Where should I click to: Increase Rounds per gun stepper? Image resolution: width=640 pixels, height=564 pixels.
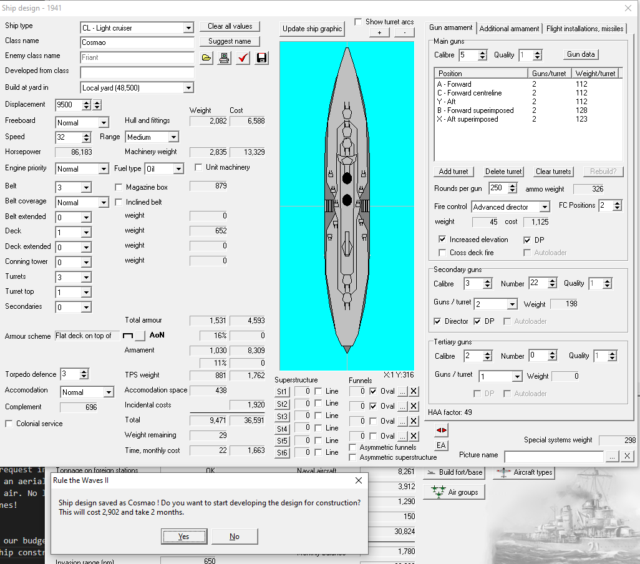[513, 186]
